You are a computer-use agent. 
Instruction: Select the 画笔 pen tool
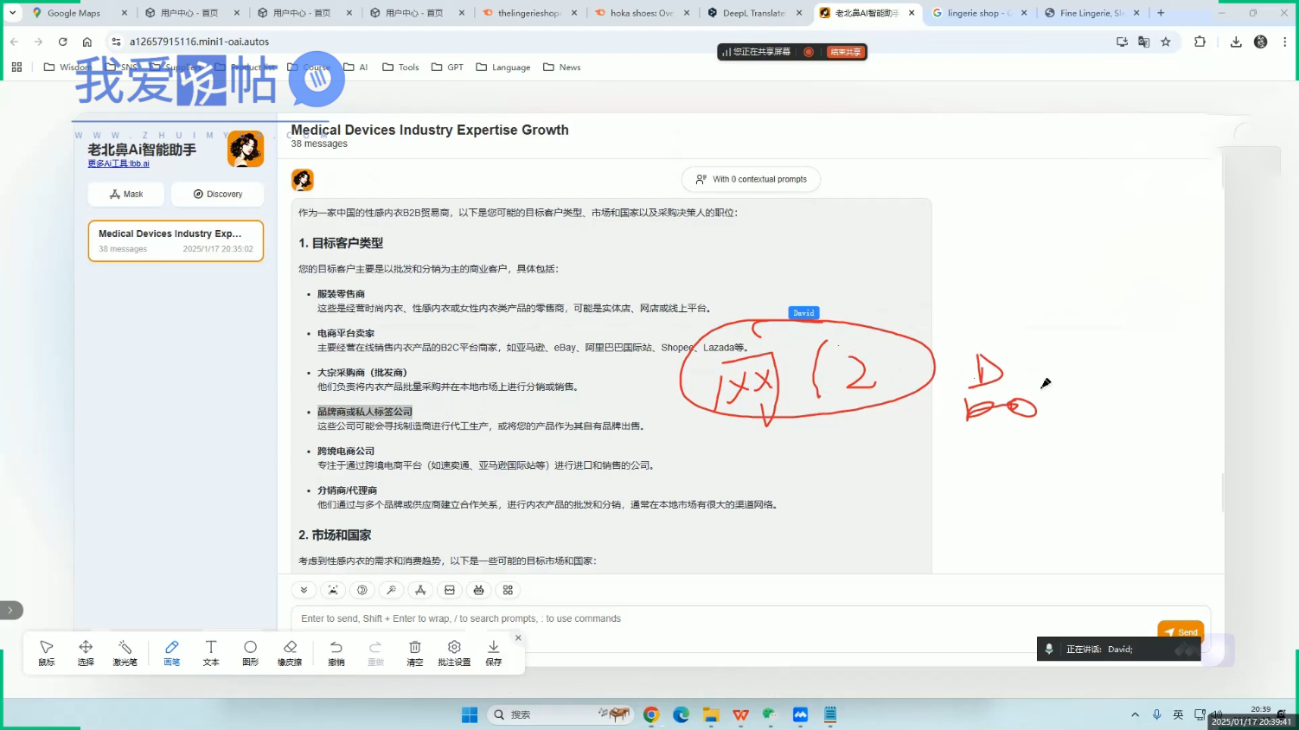[172, 653]
